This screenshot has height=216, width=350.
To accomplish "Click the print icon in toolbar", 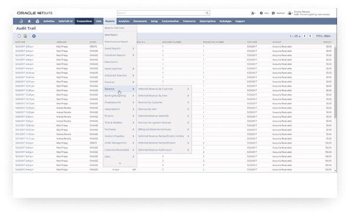I will (x=34, y=36).
